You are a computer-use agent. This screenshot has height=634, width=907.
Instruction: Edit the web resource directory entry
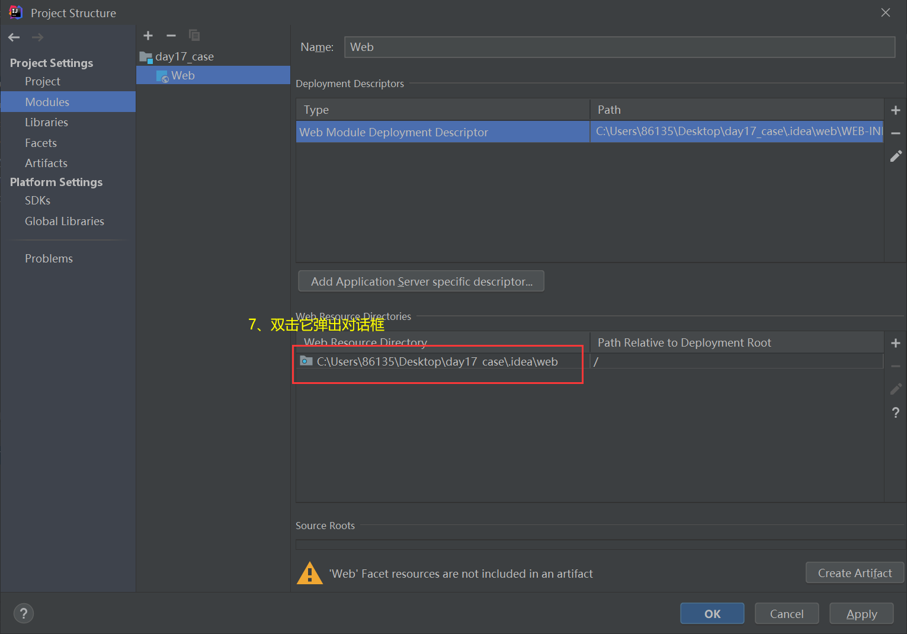click(x=896, y=389)
